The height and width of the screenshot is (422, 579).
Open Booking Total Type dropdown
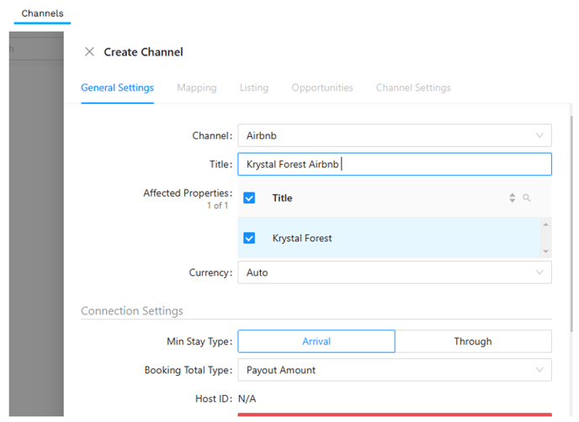coord(395,370)
